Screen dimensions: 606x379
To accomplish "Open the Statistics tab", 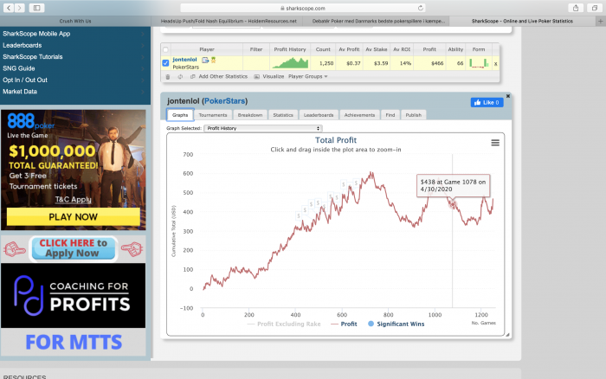I will click(x=283, y=115).
